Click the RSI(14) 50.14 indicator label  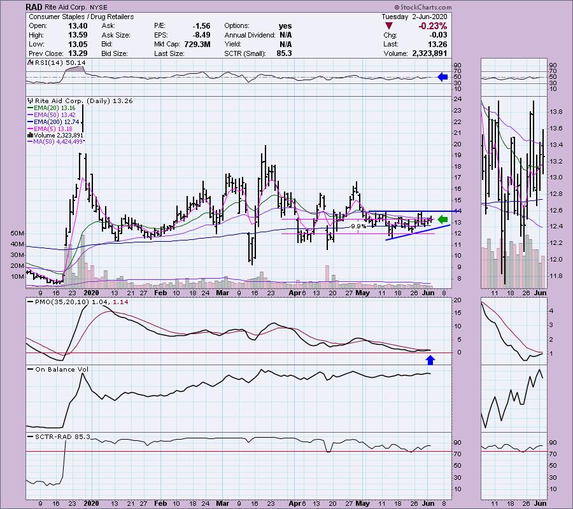point(60,63)
